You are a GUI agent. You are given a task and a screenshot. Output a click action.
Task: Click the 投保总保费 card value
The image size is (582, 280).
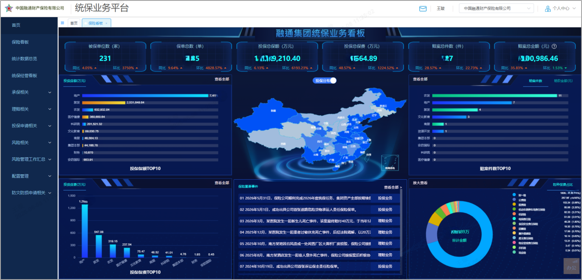[364, 59]
